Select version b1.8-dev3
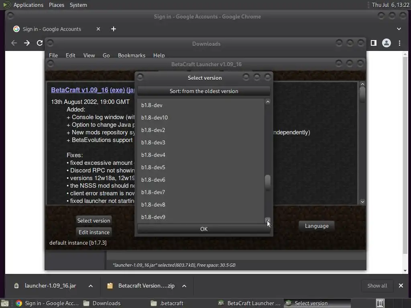Screen dimensions: 411x308 (201, 142)
